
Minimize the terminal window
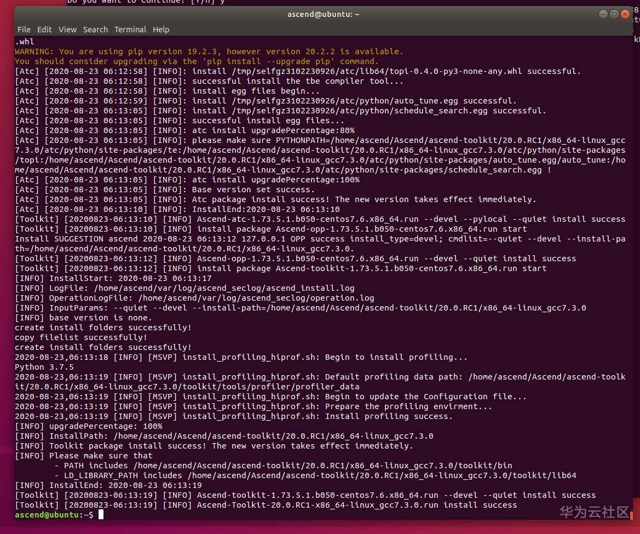tap(603, 14)
